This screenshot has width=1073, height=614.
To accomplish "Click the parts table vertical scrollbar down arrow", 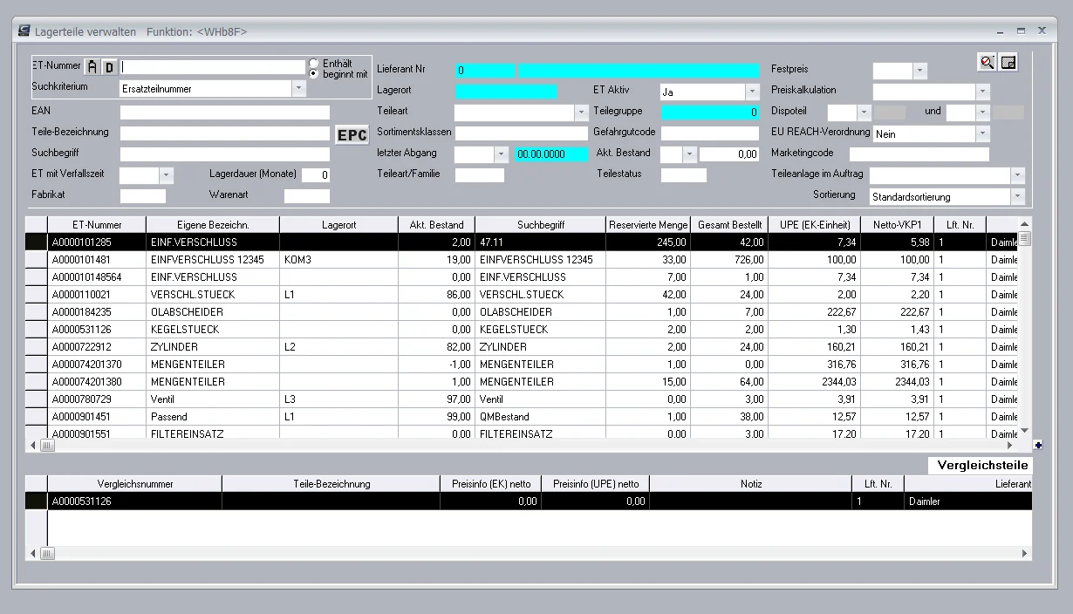I will (1025, 431).
